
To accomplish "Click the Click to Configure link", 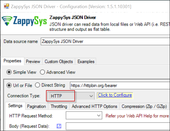I will tap(115, 95).
